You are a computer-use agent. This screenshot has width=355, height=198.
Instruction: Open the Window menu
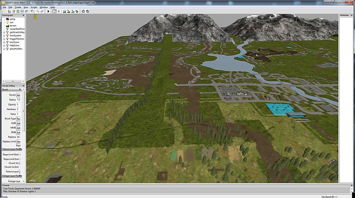(x=44, y=7)
